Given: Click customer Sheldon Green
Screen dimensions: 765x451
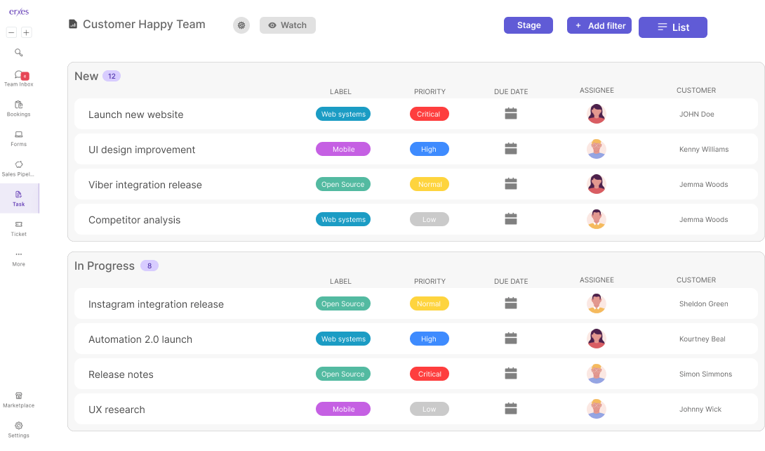Looking at the screenshot, I should point(703,304).
